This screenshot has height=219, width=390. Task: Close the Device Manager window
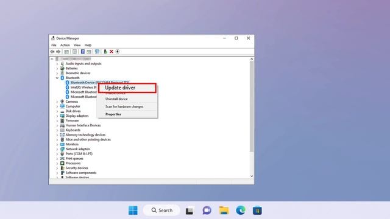point(248,38)
